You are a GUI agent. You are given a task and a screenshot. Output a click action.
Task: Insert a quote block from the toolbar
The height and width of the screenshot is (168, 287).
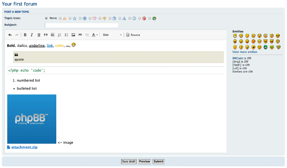pos(46,35)
